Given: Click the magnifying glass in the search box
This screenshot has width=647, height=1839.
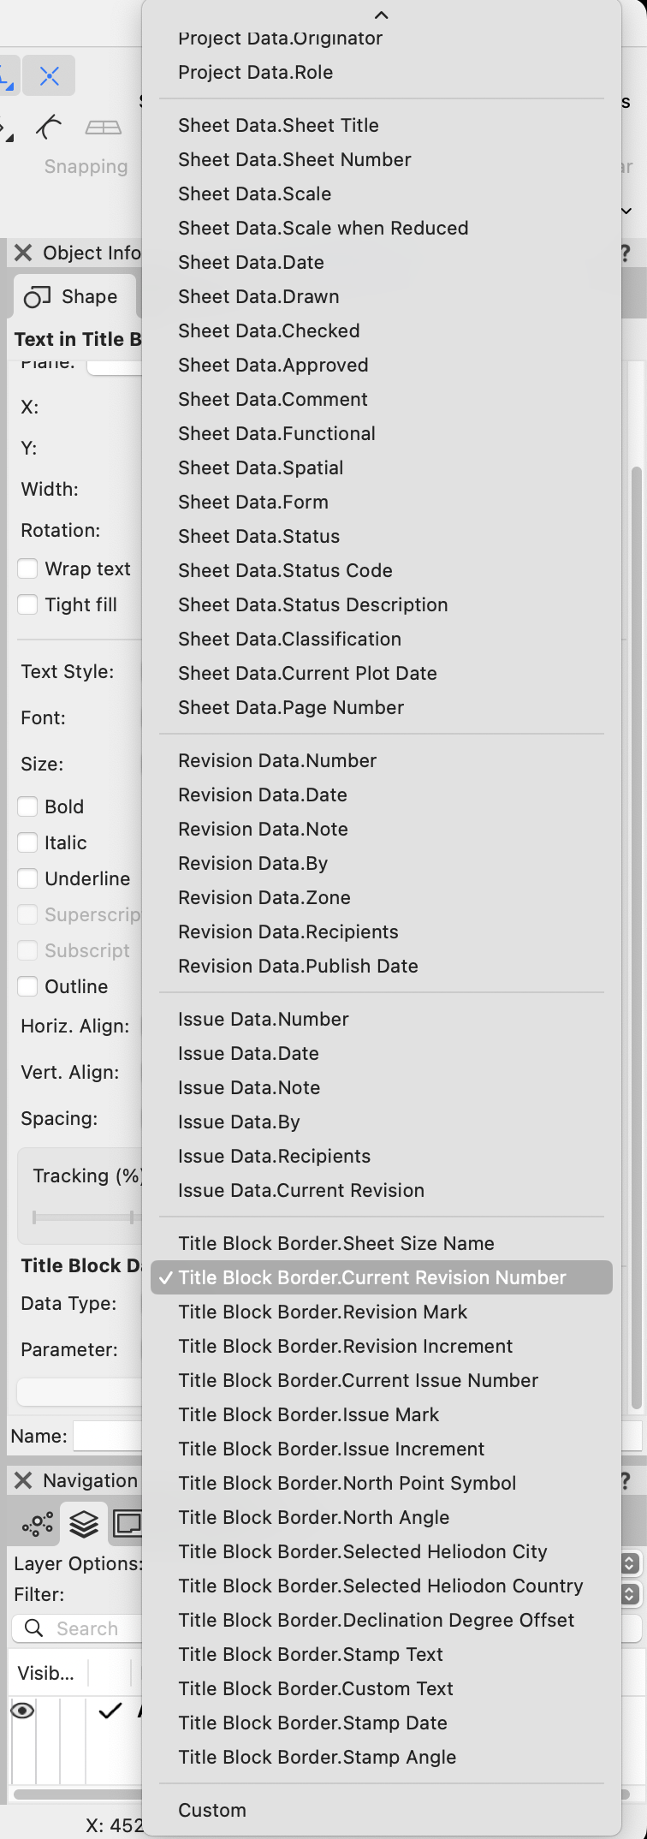Looking at the screenshot, I should point(33,1628).
